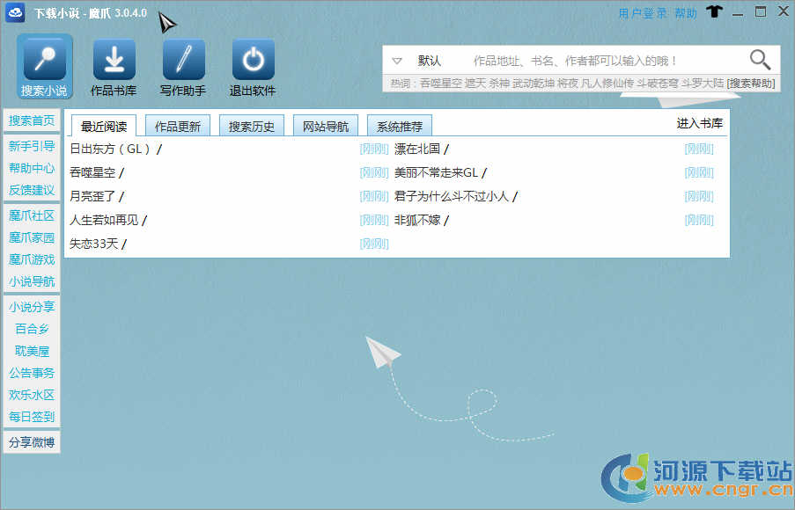Select hot word 吞噬星空 under search box

440,83
